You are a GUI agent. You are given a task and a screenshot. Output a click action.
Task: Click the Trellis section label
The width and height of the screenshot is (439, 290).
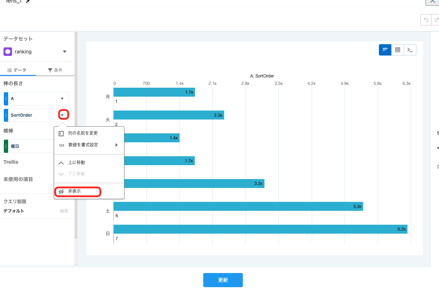tap(11, 162)
